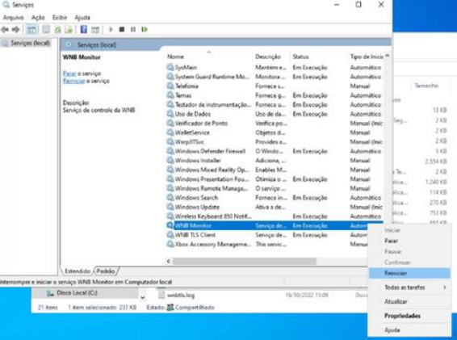Select Windows Defender Firewall service
457x340 pixels.
(x=274, y=151)
